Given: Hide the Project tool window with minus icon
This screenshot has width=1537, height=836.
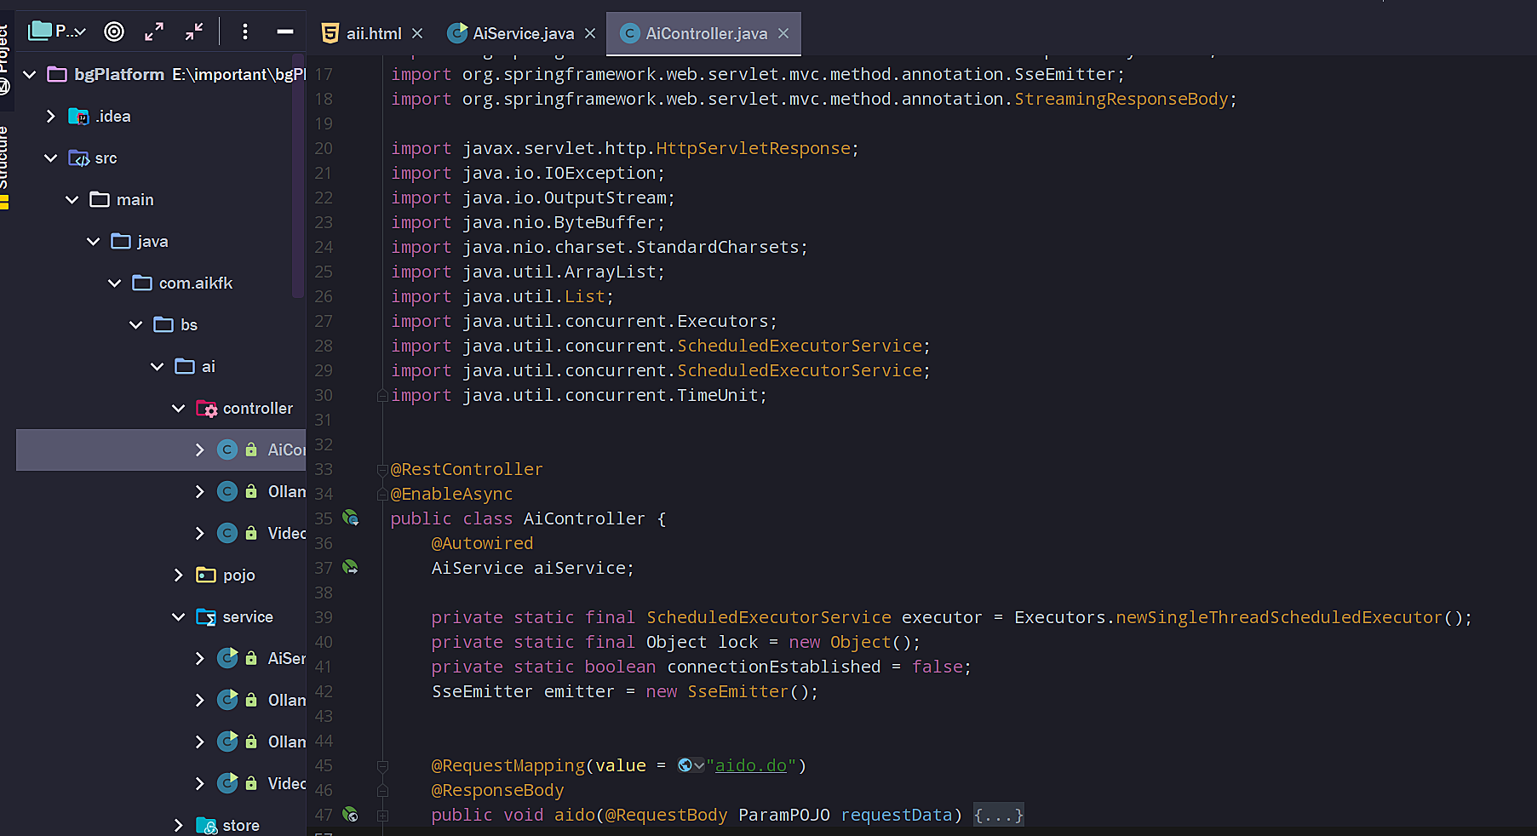Looking at the screenshot, I should (x=285, y=32).
